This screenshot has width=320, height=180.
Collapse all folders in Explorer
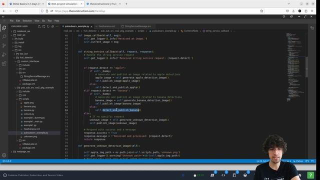point(52,26)
